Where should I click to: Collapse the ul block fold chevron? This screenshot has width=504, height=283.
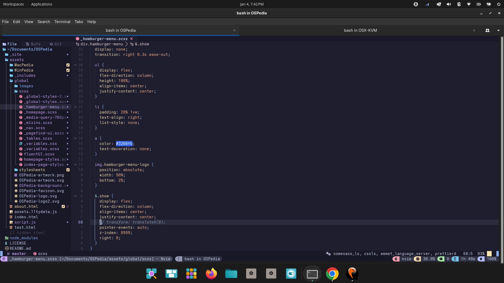[x=75, y=65]
